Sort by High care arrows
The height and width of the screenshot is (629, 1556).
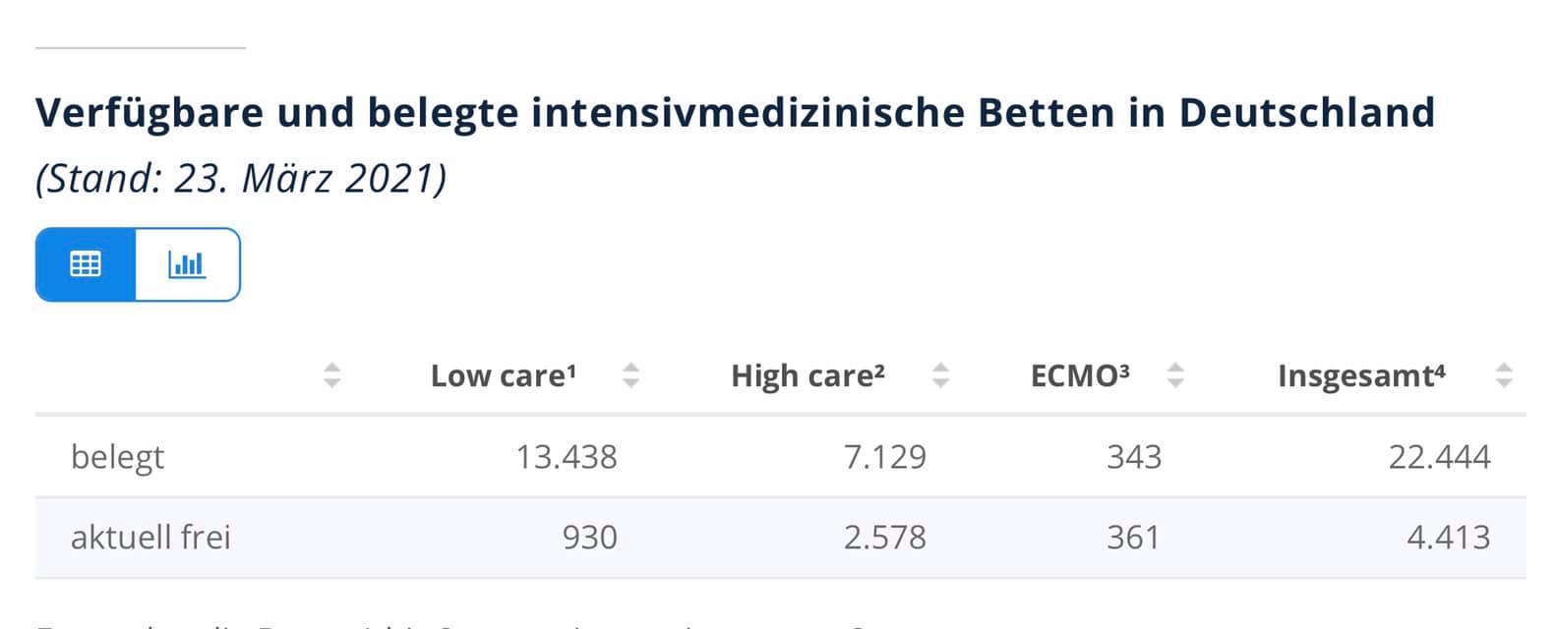coord(941,375)
